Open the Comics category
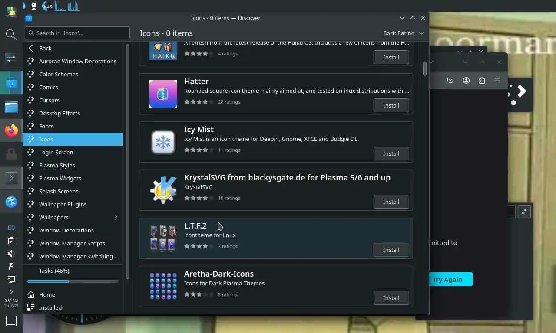The image size is (556, 333). pos(73,87)
